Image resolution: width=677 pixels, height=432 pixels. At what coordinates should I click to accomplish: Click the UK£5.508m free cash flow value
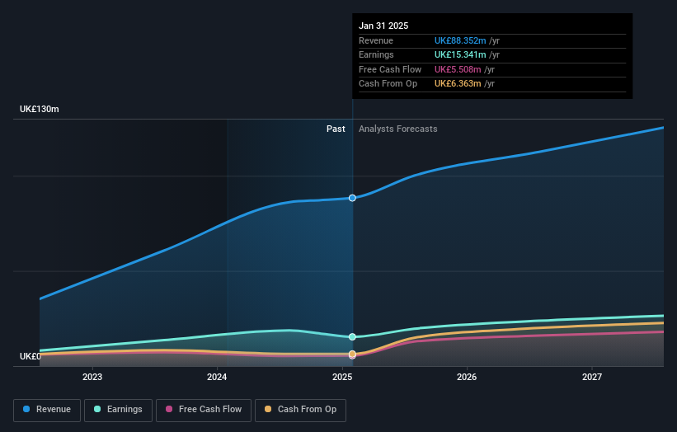458,69
